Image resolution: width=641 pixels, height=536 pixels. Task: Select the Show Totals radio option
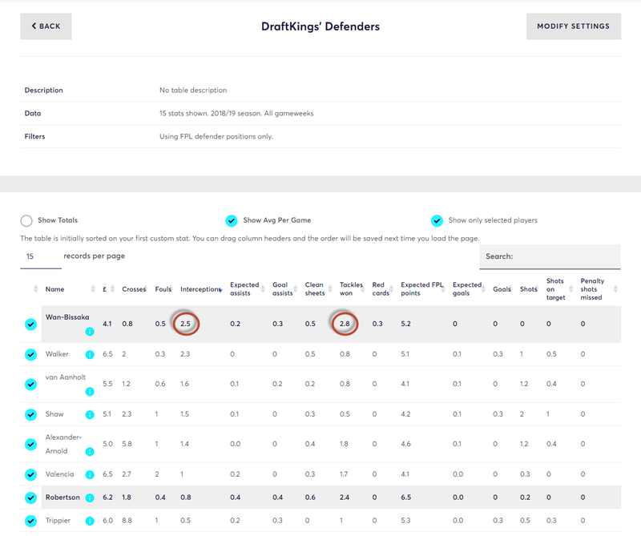26,221
